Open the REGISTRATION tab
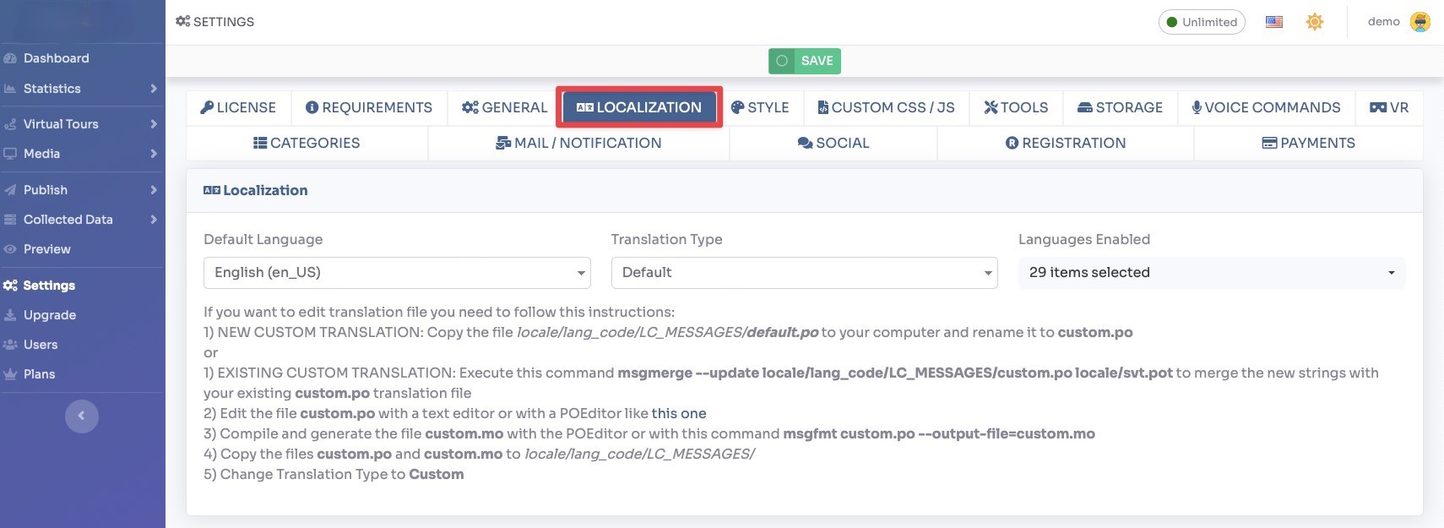Viewport: 1444px width, 528px height. 1066,143
